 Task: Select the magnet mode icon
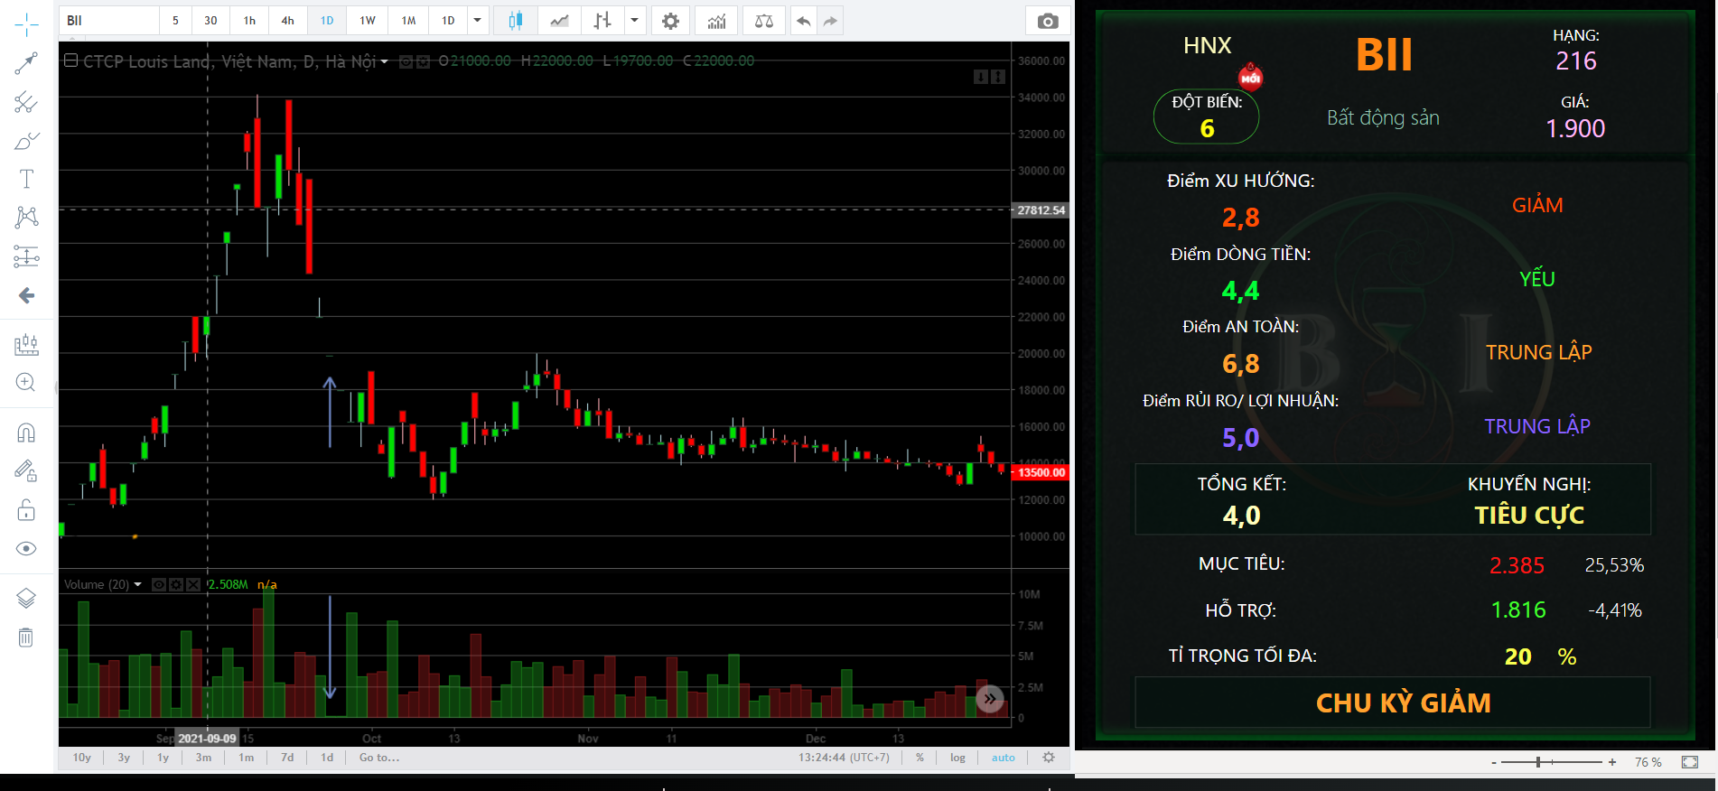(26, 433)
